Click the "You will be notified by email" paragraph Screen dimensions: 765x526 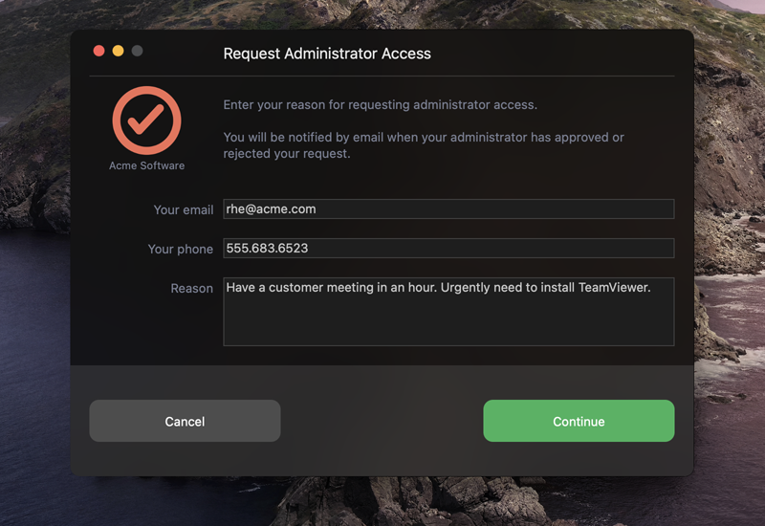tap(424, 145)
